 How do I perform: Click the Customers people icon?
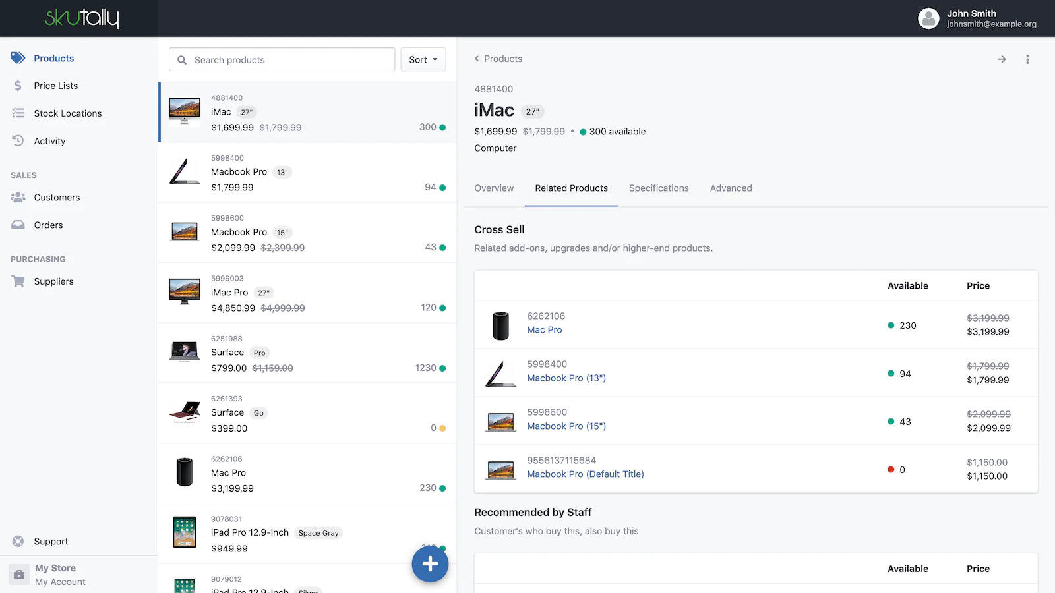pos(18,197)
